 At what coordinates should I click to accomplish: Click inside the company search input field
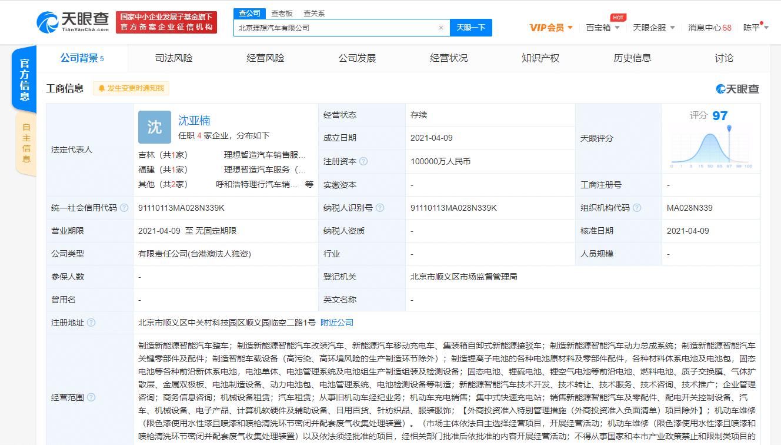point(329,27)
